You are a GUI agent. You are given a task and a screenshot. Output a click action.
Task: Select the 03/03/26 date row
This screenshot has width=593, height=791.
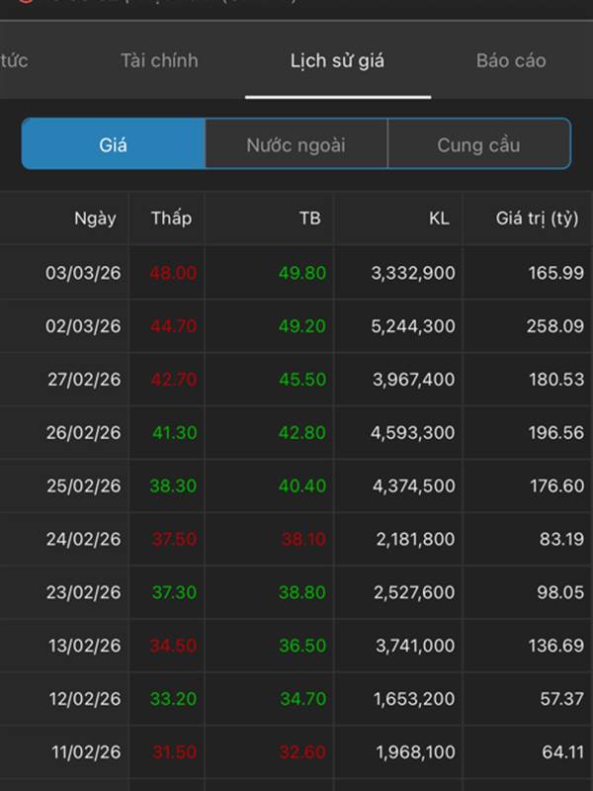[x=83, y=273]
